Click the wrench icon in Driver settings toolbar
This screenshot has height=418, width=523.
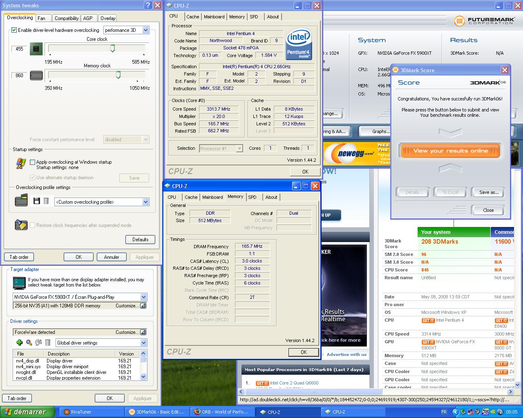pyautogui.click(x=38, y=343)
